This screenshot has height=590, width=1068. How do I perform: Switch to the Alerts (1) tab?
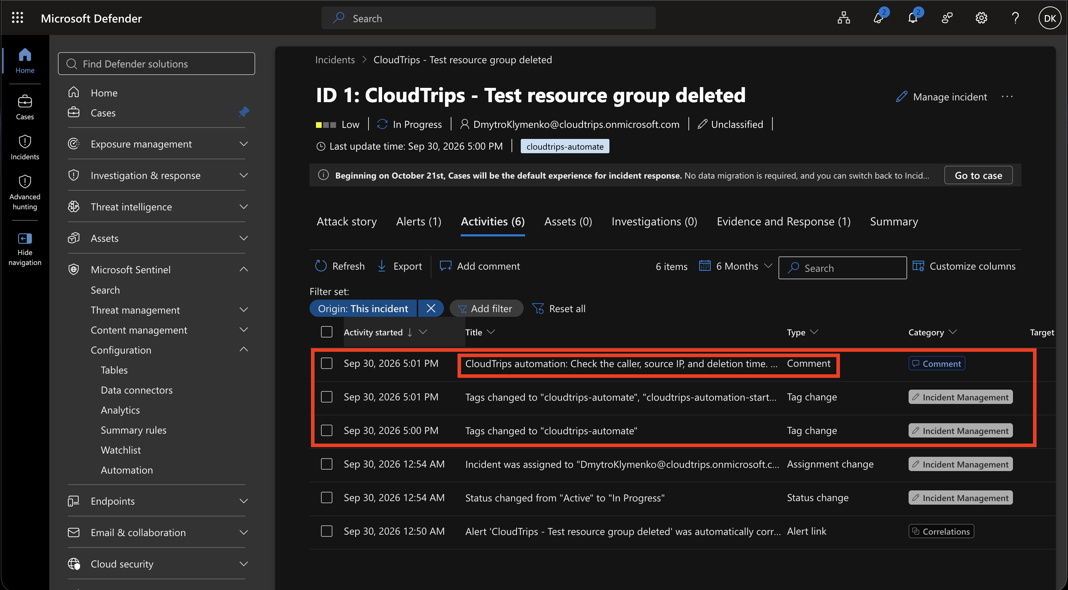tap(419, 221)
